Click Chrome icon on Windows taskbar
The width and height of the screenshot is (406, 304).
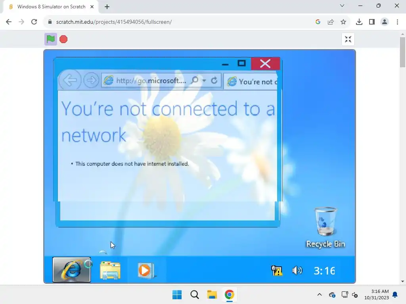(x=229, y=294)
